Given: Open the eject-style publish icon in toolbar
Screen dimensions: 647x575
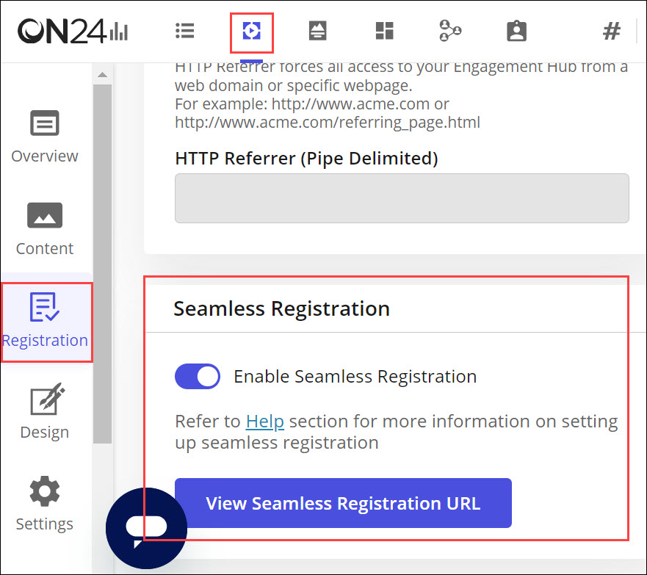Looking at the screenshot, I should (317, 31).
